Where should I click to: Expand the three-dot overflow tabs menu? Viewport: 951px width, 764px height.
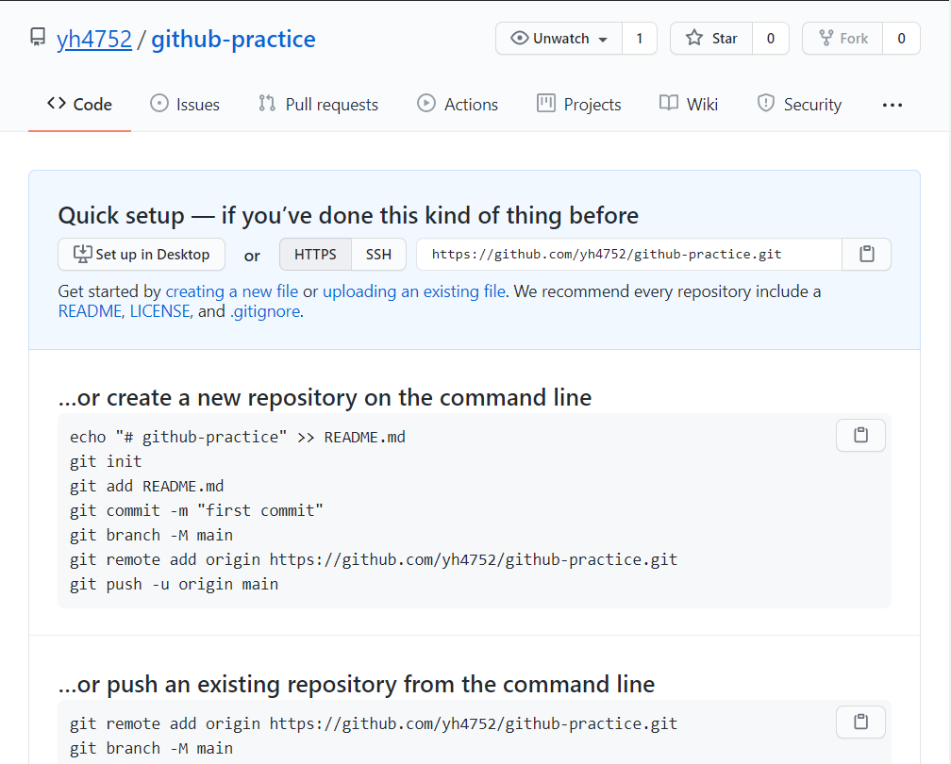[x=893, y=105]
